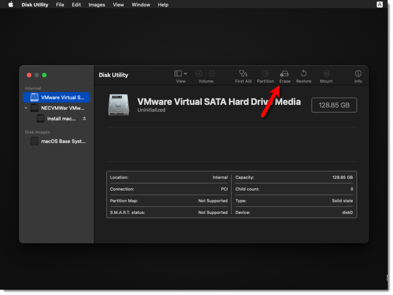Open the Edit menu
393x295 pixels.
[76, 5]
